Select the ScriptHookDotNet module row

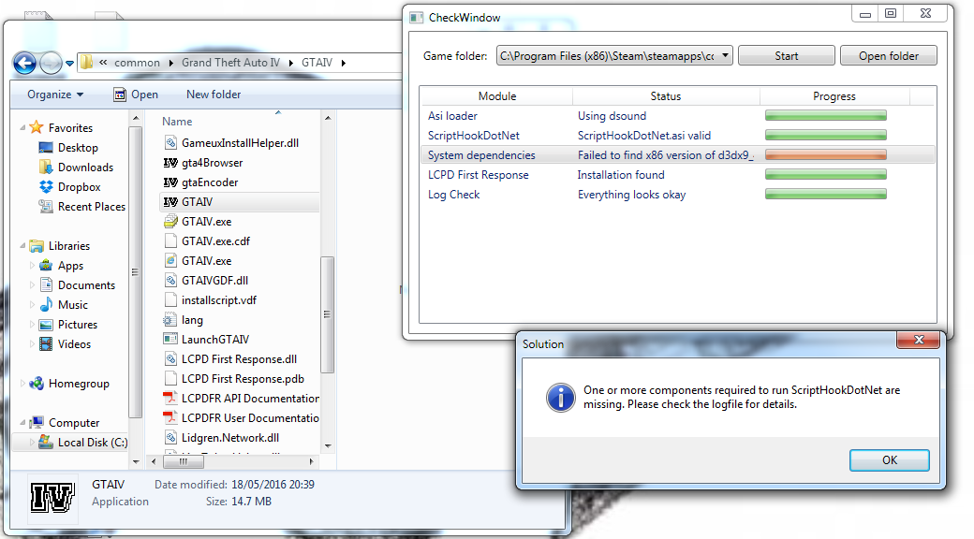pyautogui.click(x=677, y=136)
